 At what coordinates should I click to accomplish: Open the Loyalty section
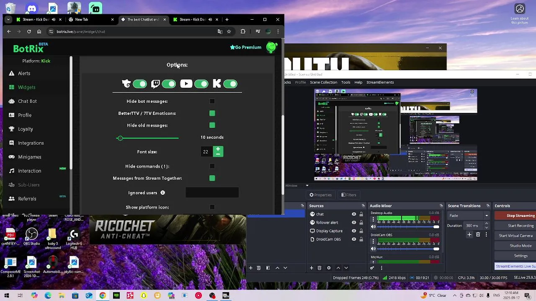point(25,129)
